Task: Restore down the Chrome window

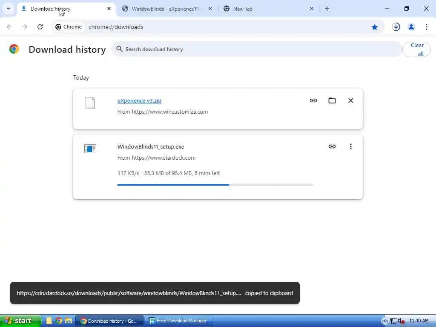Action: pos(407,9)
